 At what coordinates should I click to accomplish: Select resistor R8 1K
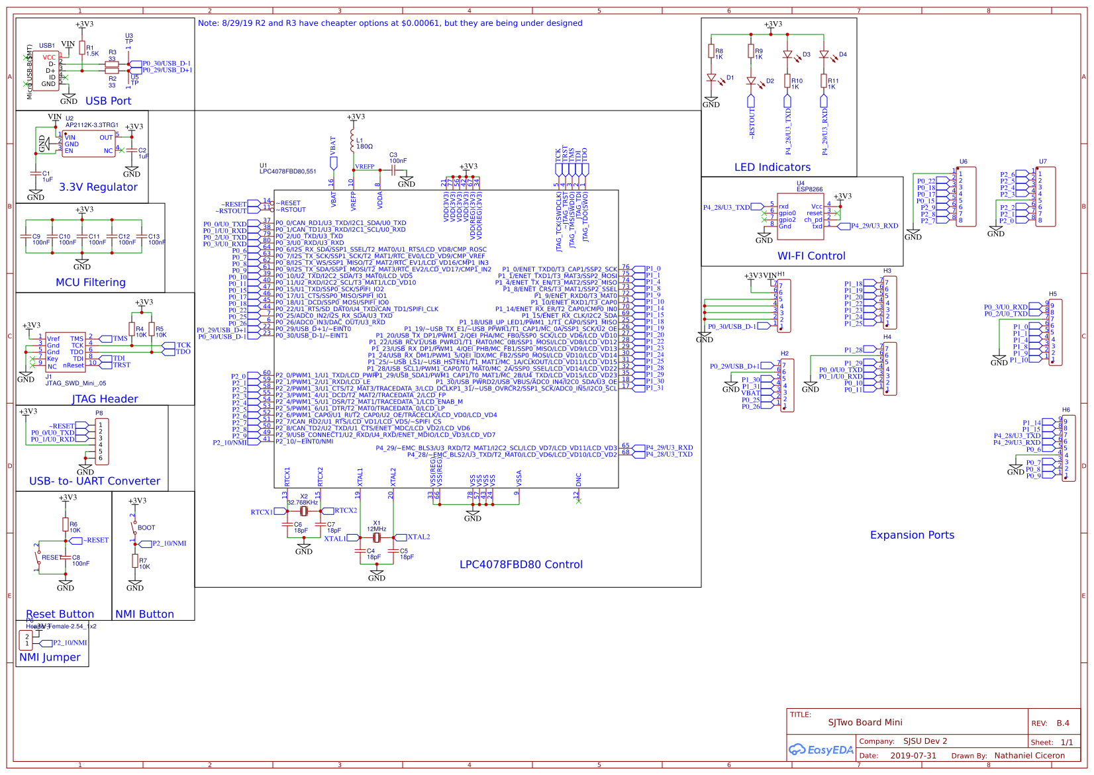click(711, 52)
